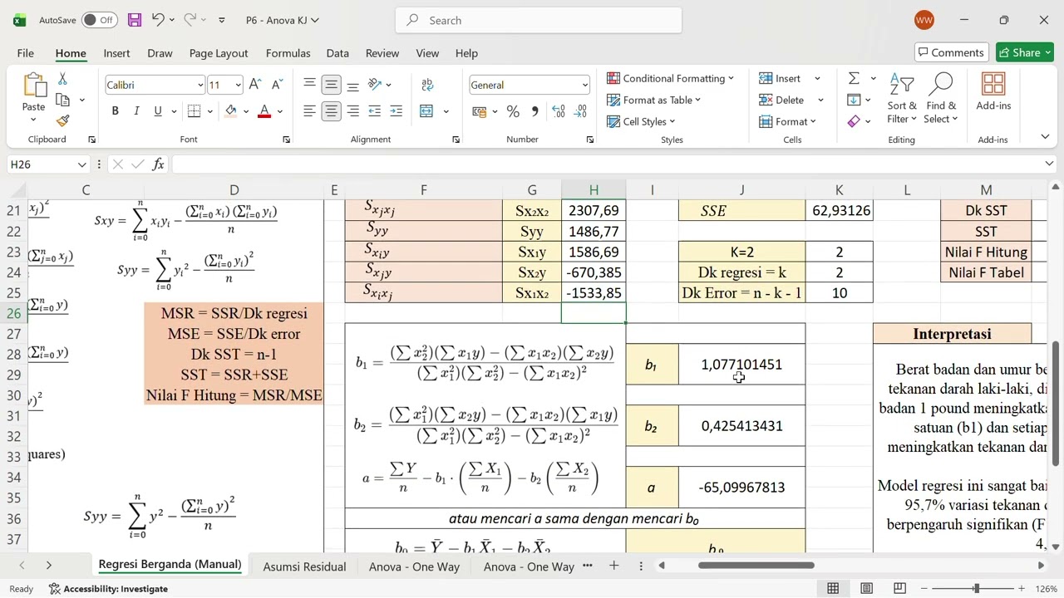
Task: Open Name Box dropdown arrow
Action: [81, 164]
